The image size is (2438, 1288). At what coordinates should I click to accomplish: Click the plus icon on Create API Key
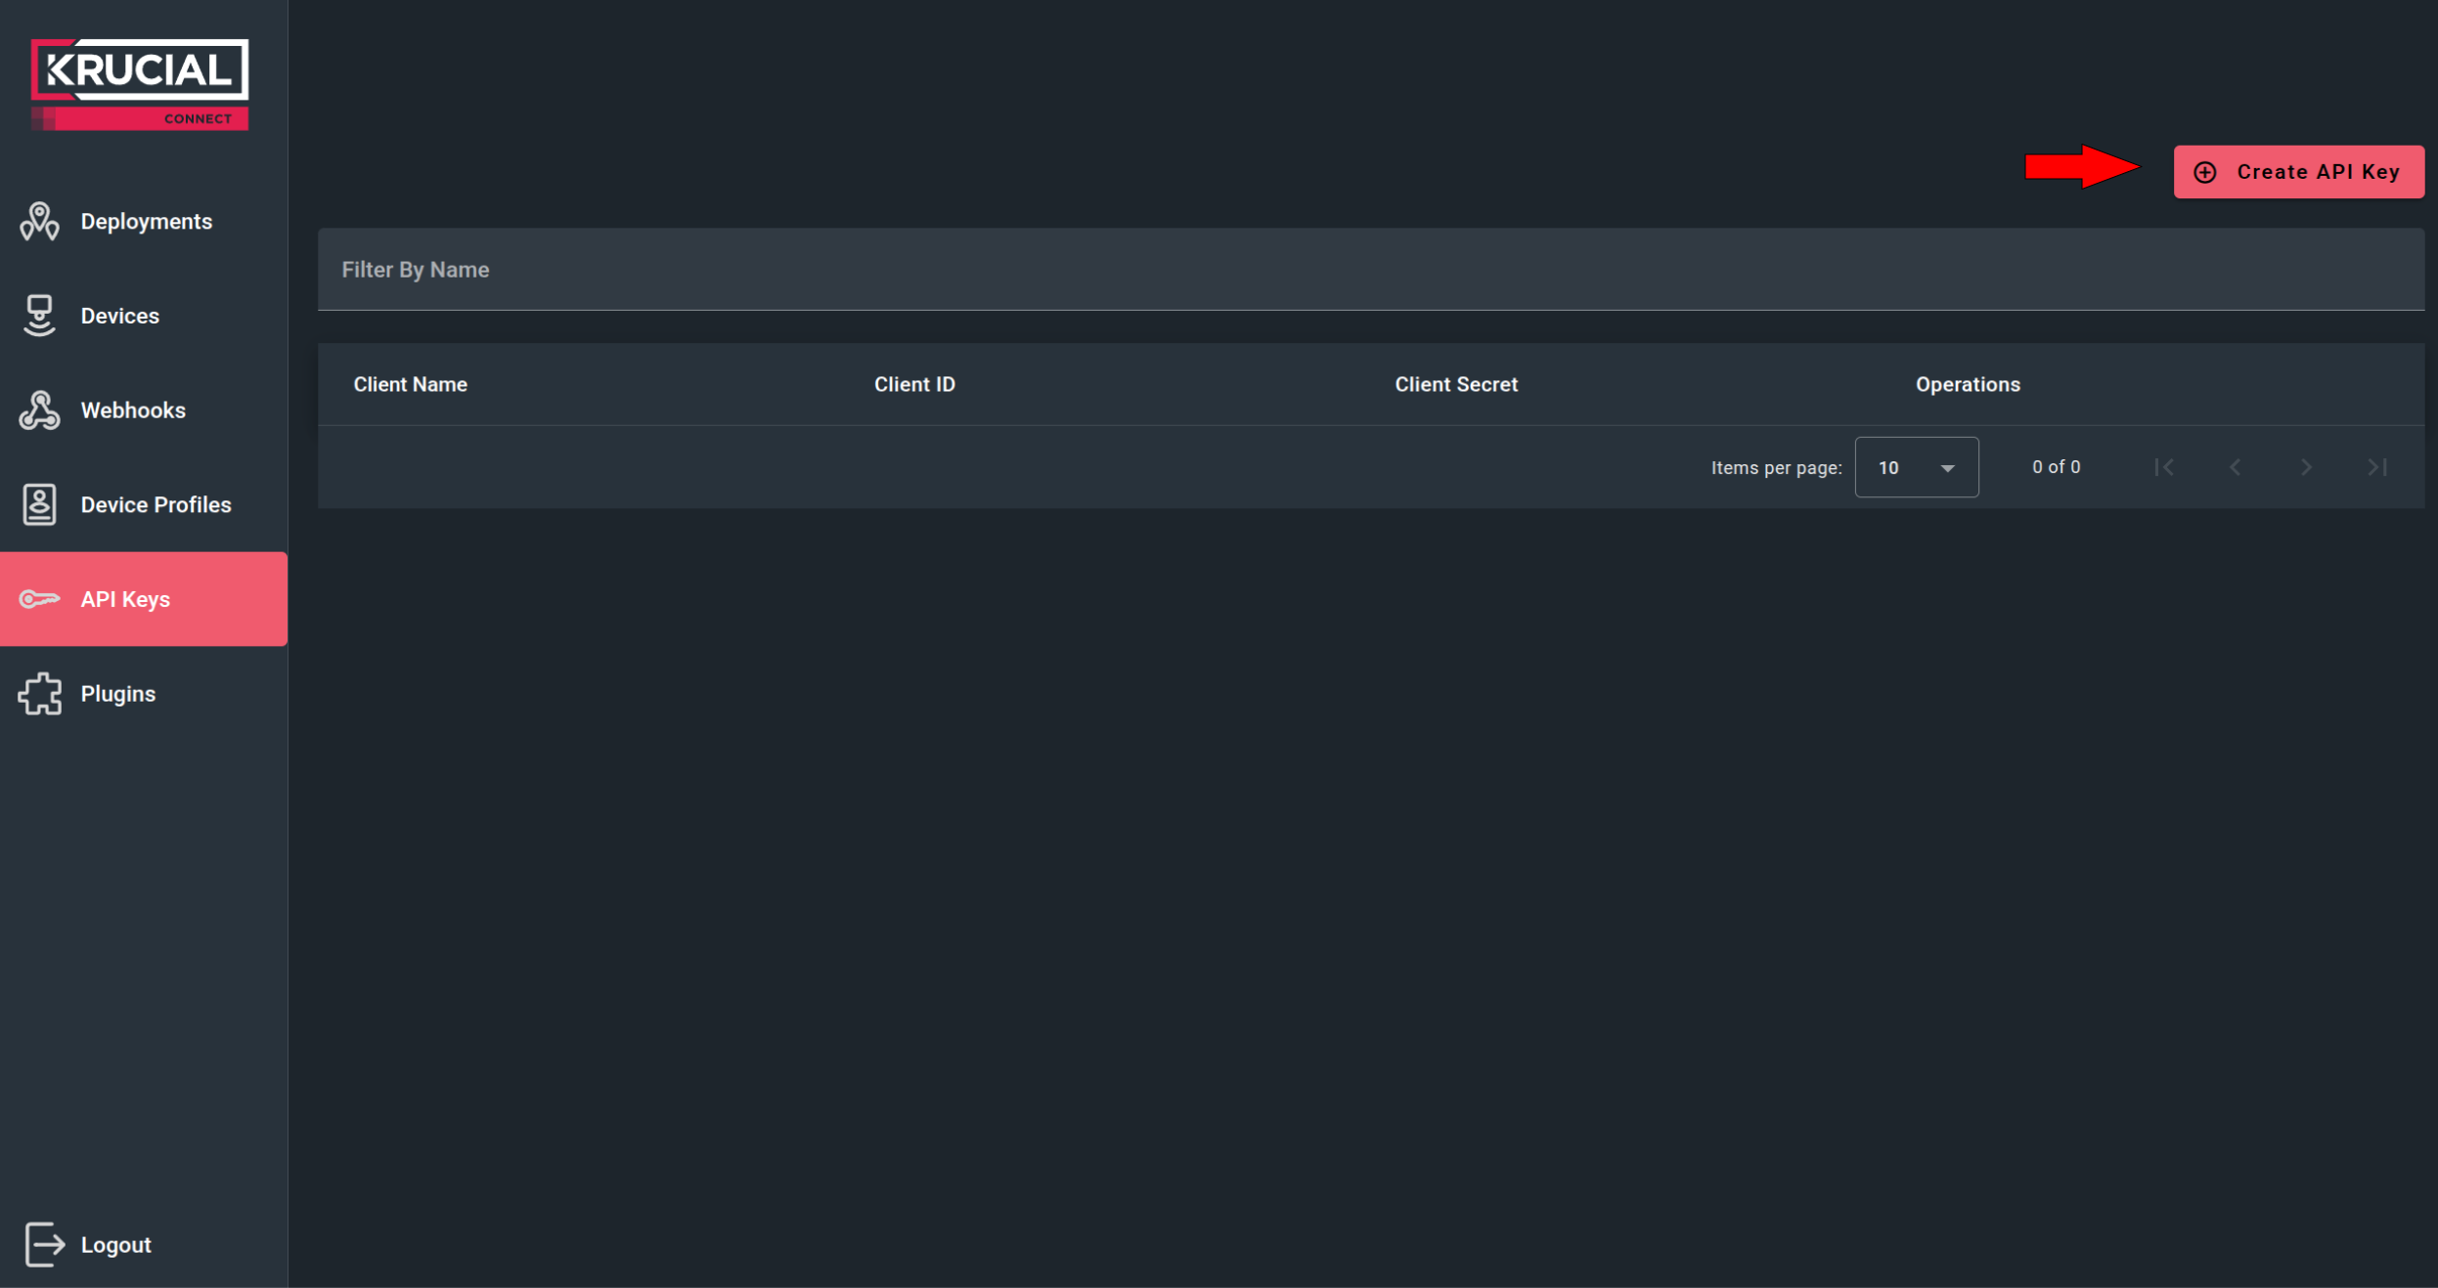[2204, 171]
